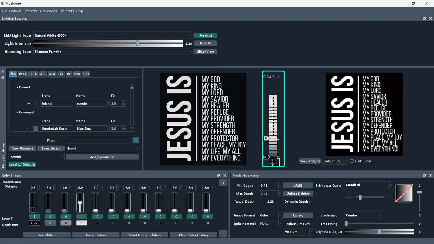The height and width of the screenshot is (244, 434).
Task: Float the Lighting Settings panel
Action: click(x=424, y=18)
